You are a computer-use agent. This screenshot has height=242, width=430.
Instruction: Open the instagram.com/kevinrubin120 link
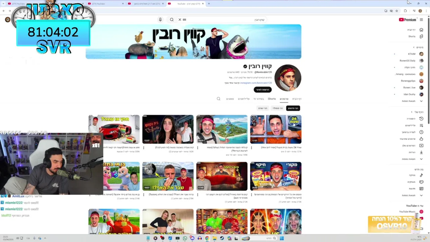[256, 83]
